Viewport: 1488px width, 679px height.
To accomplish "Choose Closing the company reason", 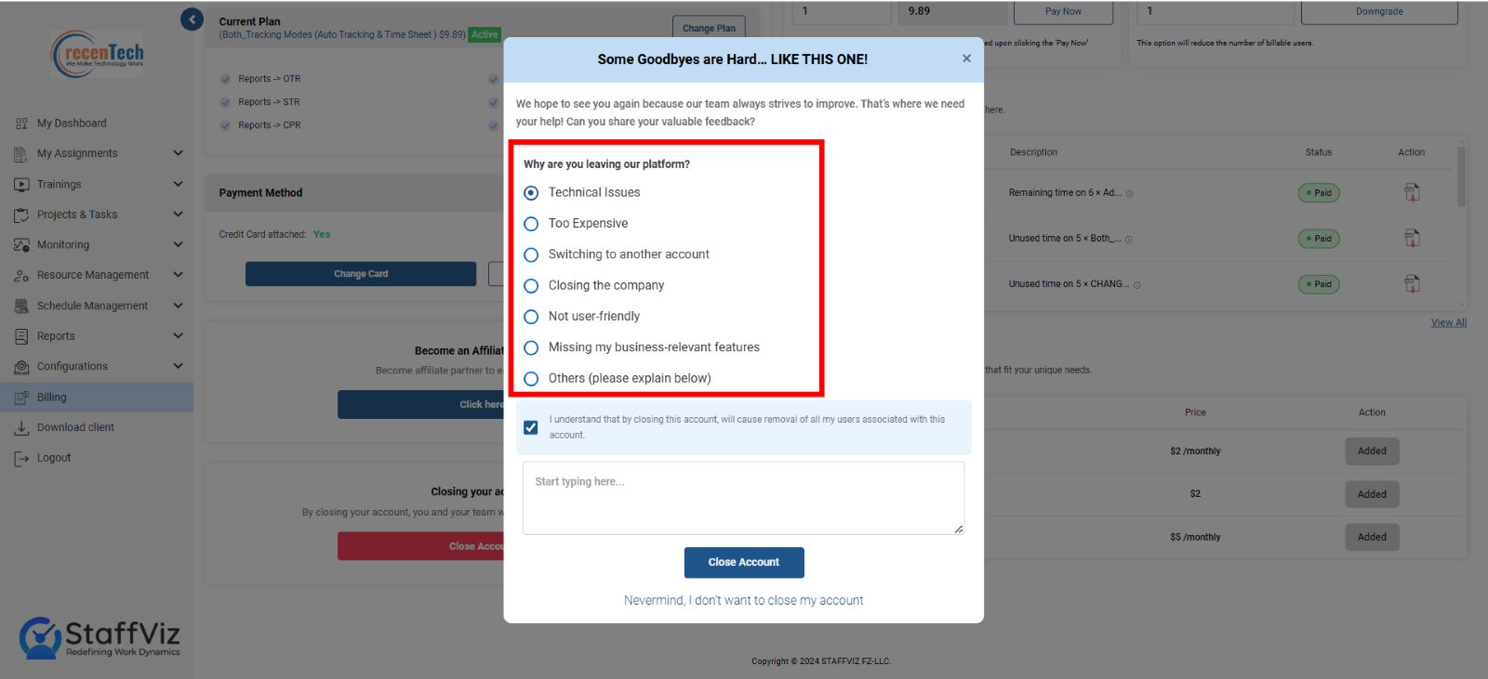I will click(x=531, y=286).
